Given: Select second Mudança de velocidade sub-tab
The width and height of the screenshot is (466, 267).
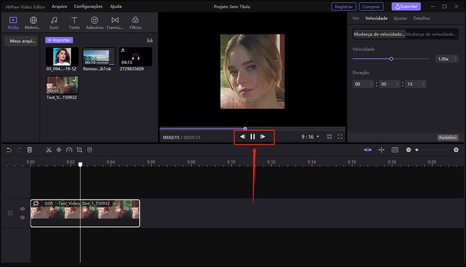Looking at the screenshot, I should tap(432, 34).
